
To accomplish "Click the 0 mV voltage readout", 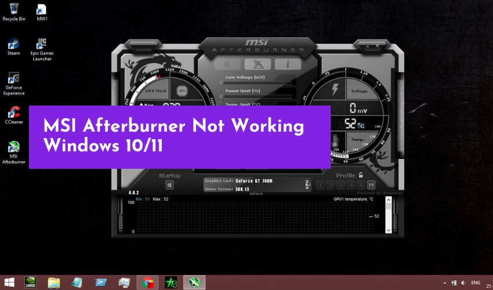I will tap(358, 108).
